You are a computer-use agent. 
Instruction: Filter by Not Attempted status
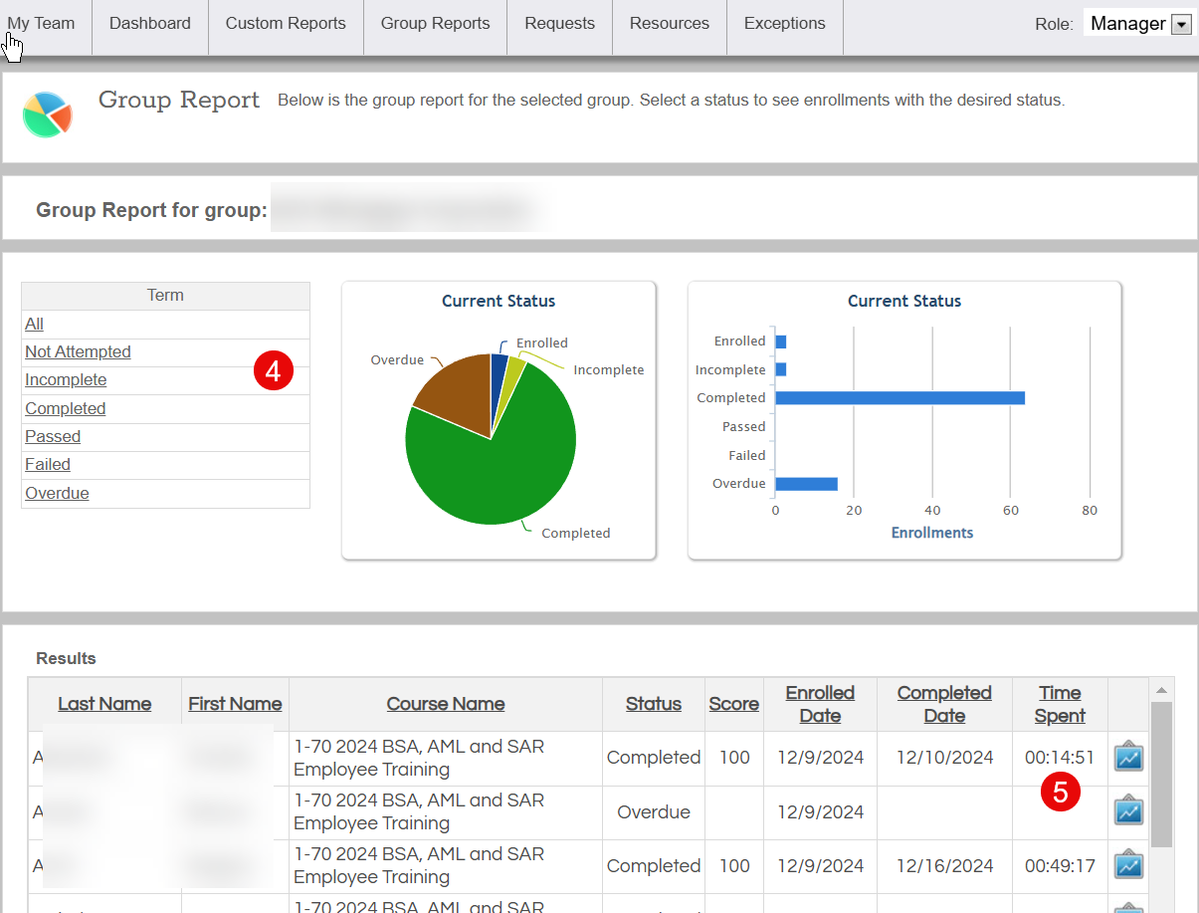[x=78, y=351]
